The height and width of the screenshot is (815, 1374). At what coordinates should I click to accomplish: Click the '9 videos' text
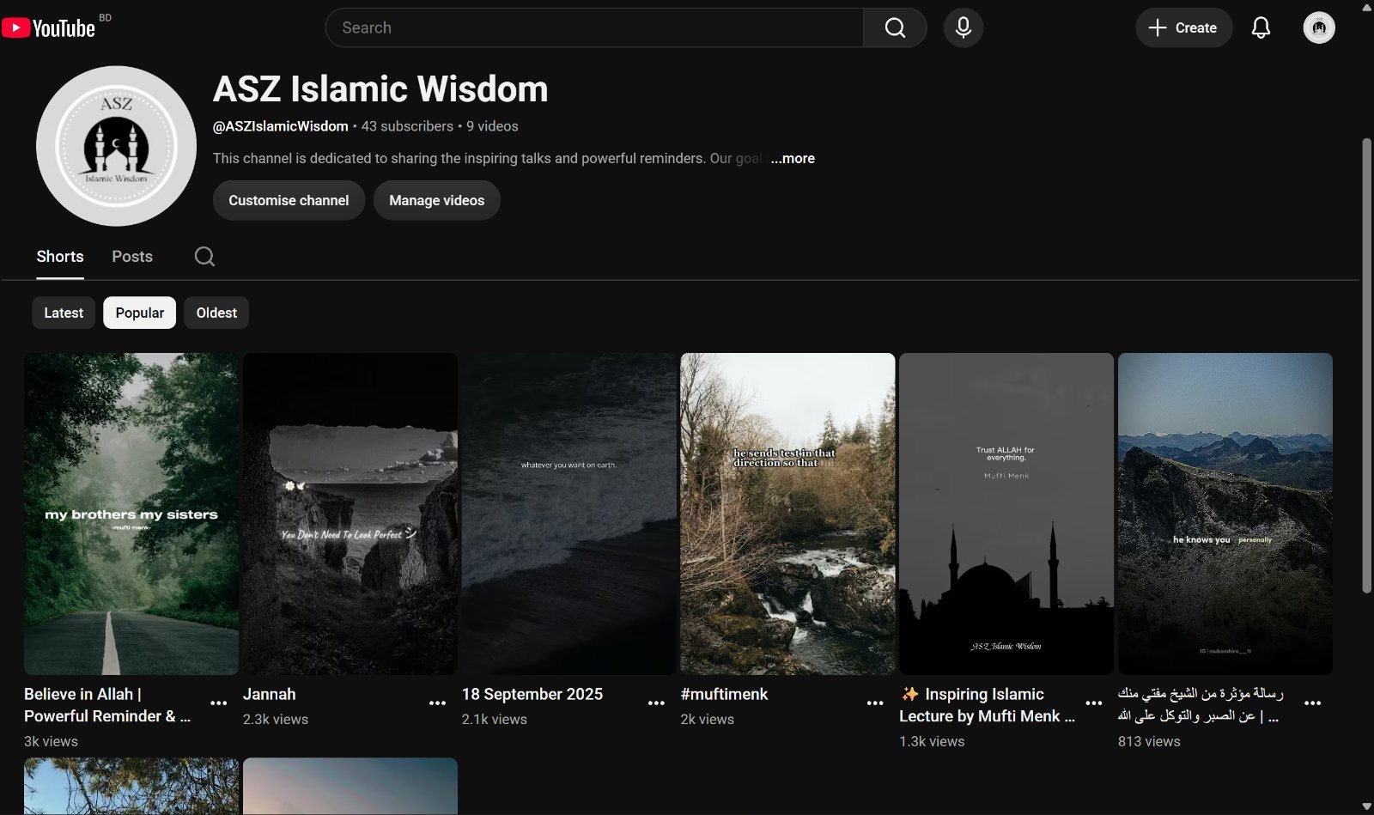(x=492, y=126)
